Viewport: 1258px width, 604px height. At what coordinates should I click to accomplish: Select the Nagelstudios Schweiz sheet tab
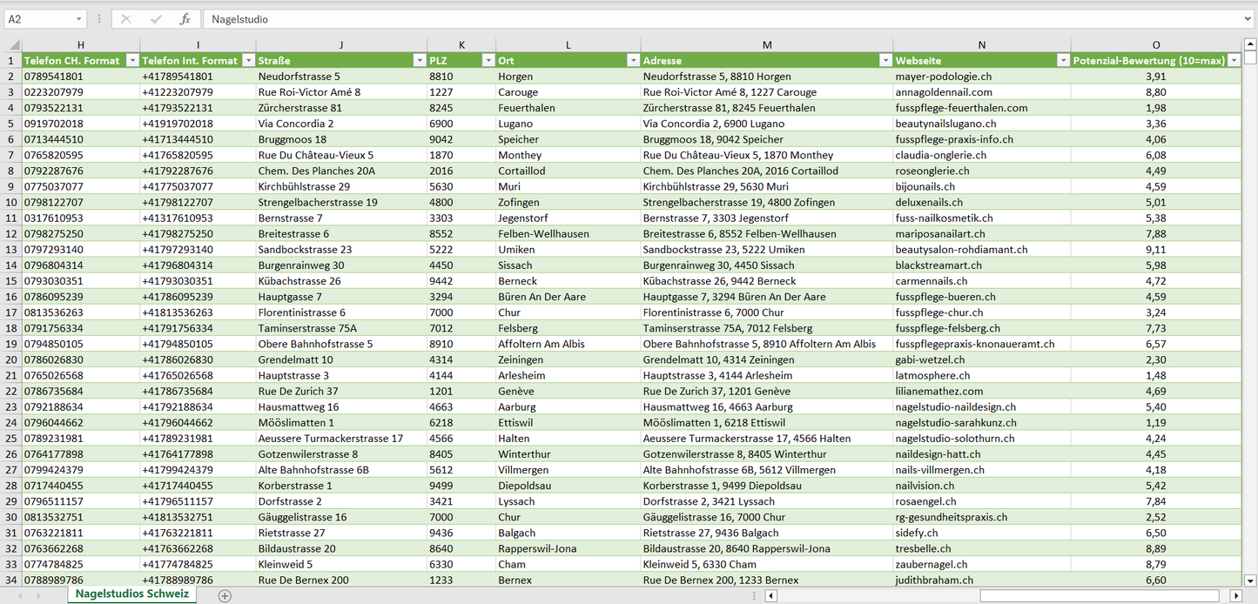[131, 594]
